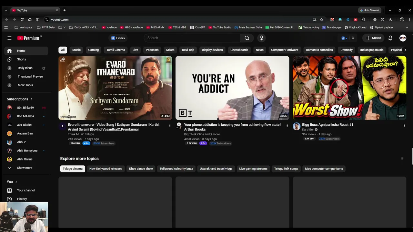
Task: Go to Your channel in sidebar
Action: 26,190
